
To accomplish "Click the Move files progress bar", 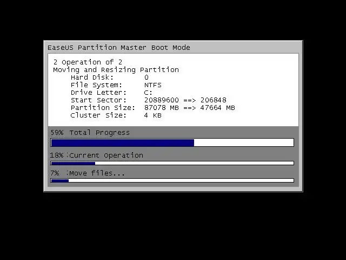I will tap(172, 180).
